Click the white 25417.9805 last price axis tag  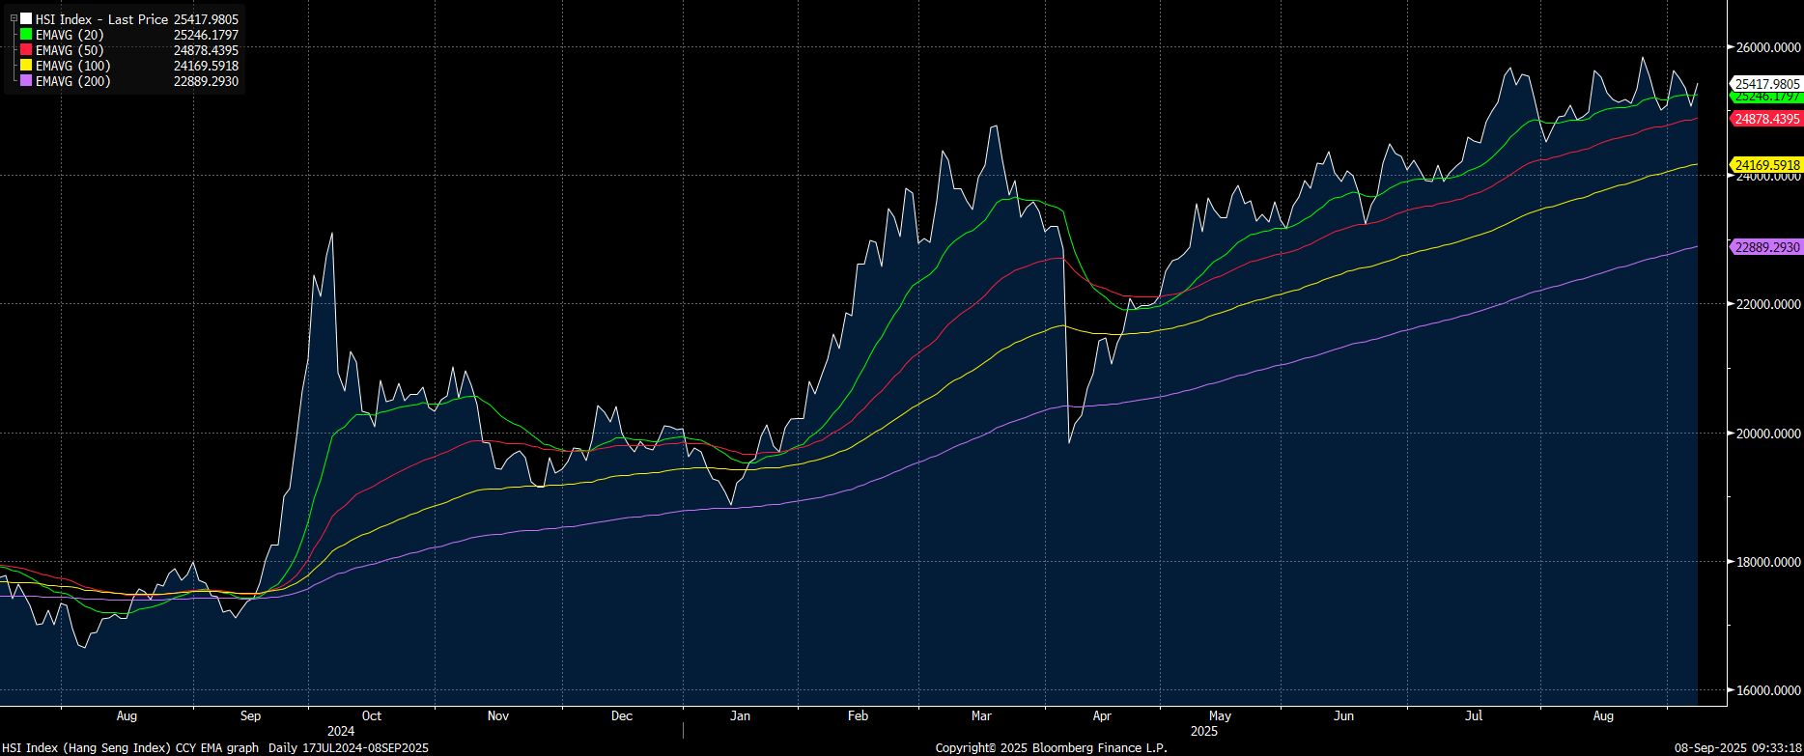tap(1766, 84)
